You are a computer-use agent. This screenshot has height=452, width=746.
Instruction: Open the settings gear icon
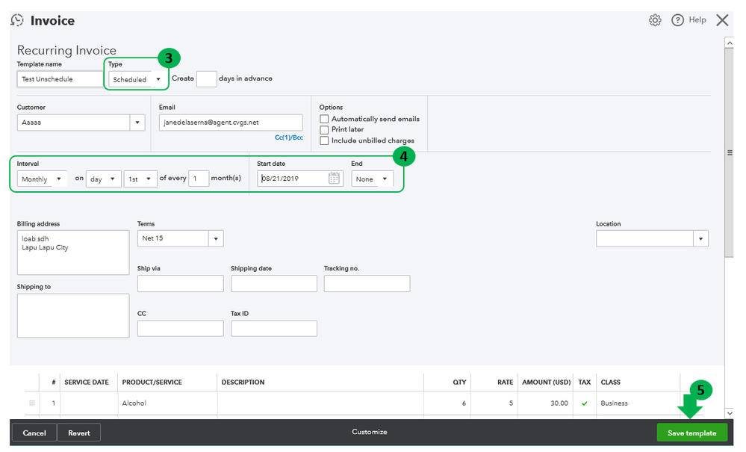[x=655, y=20]
